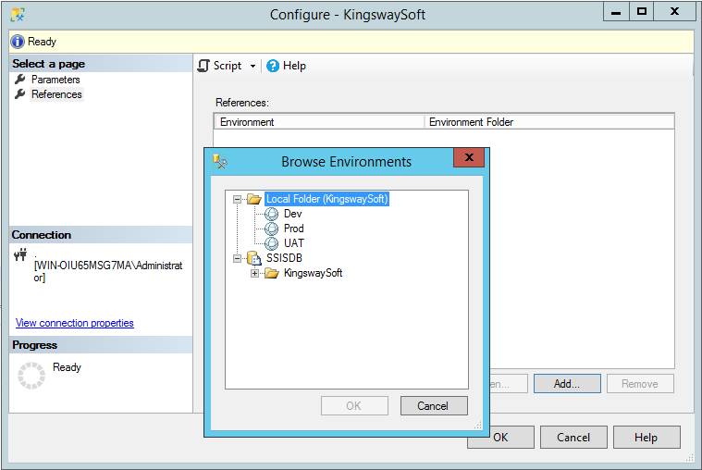Image resolution: width=702 pixels, height=470 pixels.
Task: Click the Local Folder open-folder icon
Action: pos(253,199)
